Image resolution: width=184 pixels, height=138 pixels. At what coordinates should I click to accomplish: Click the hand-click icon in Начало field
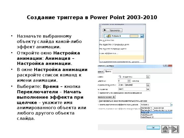click(x=120, y=77)
